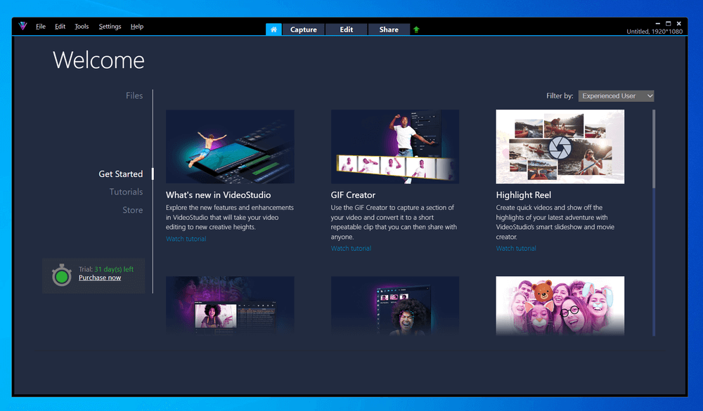Click the VideoStudio logo icon

click(23, 26)
